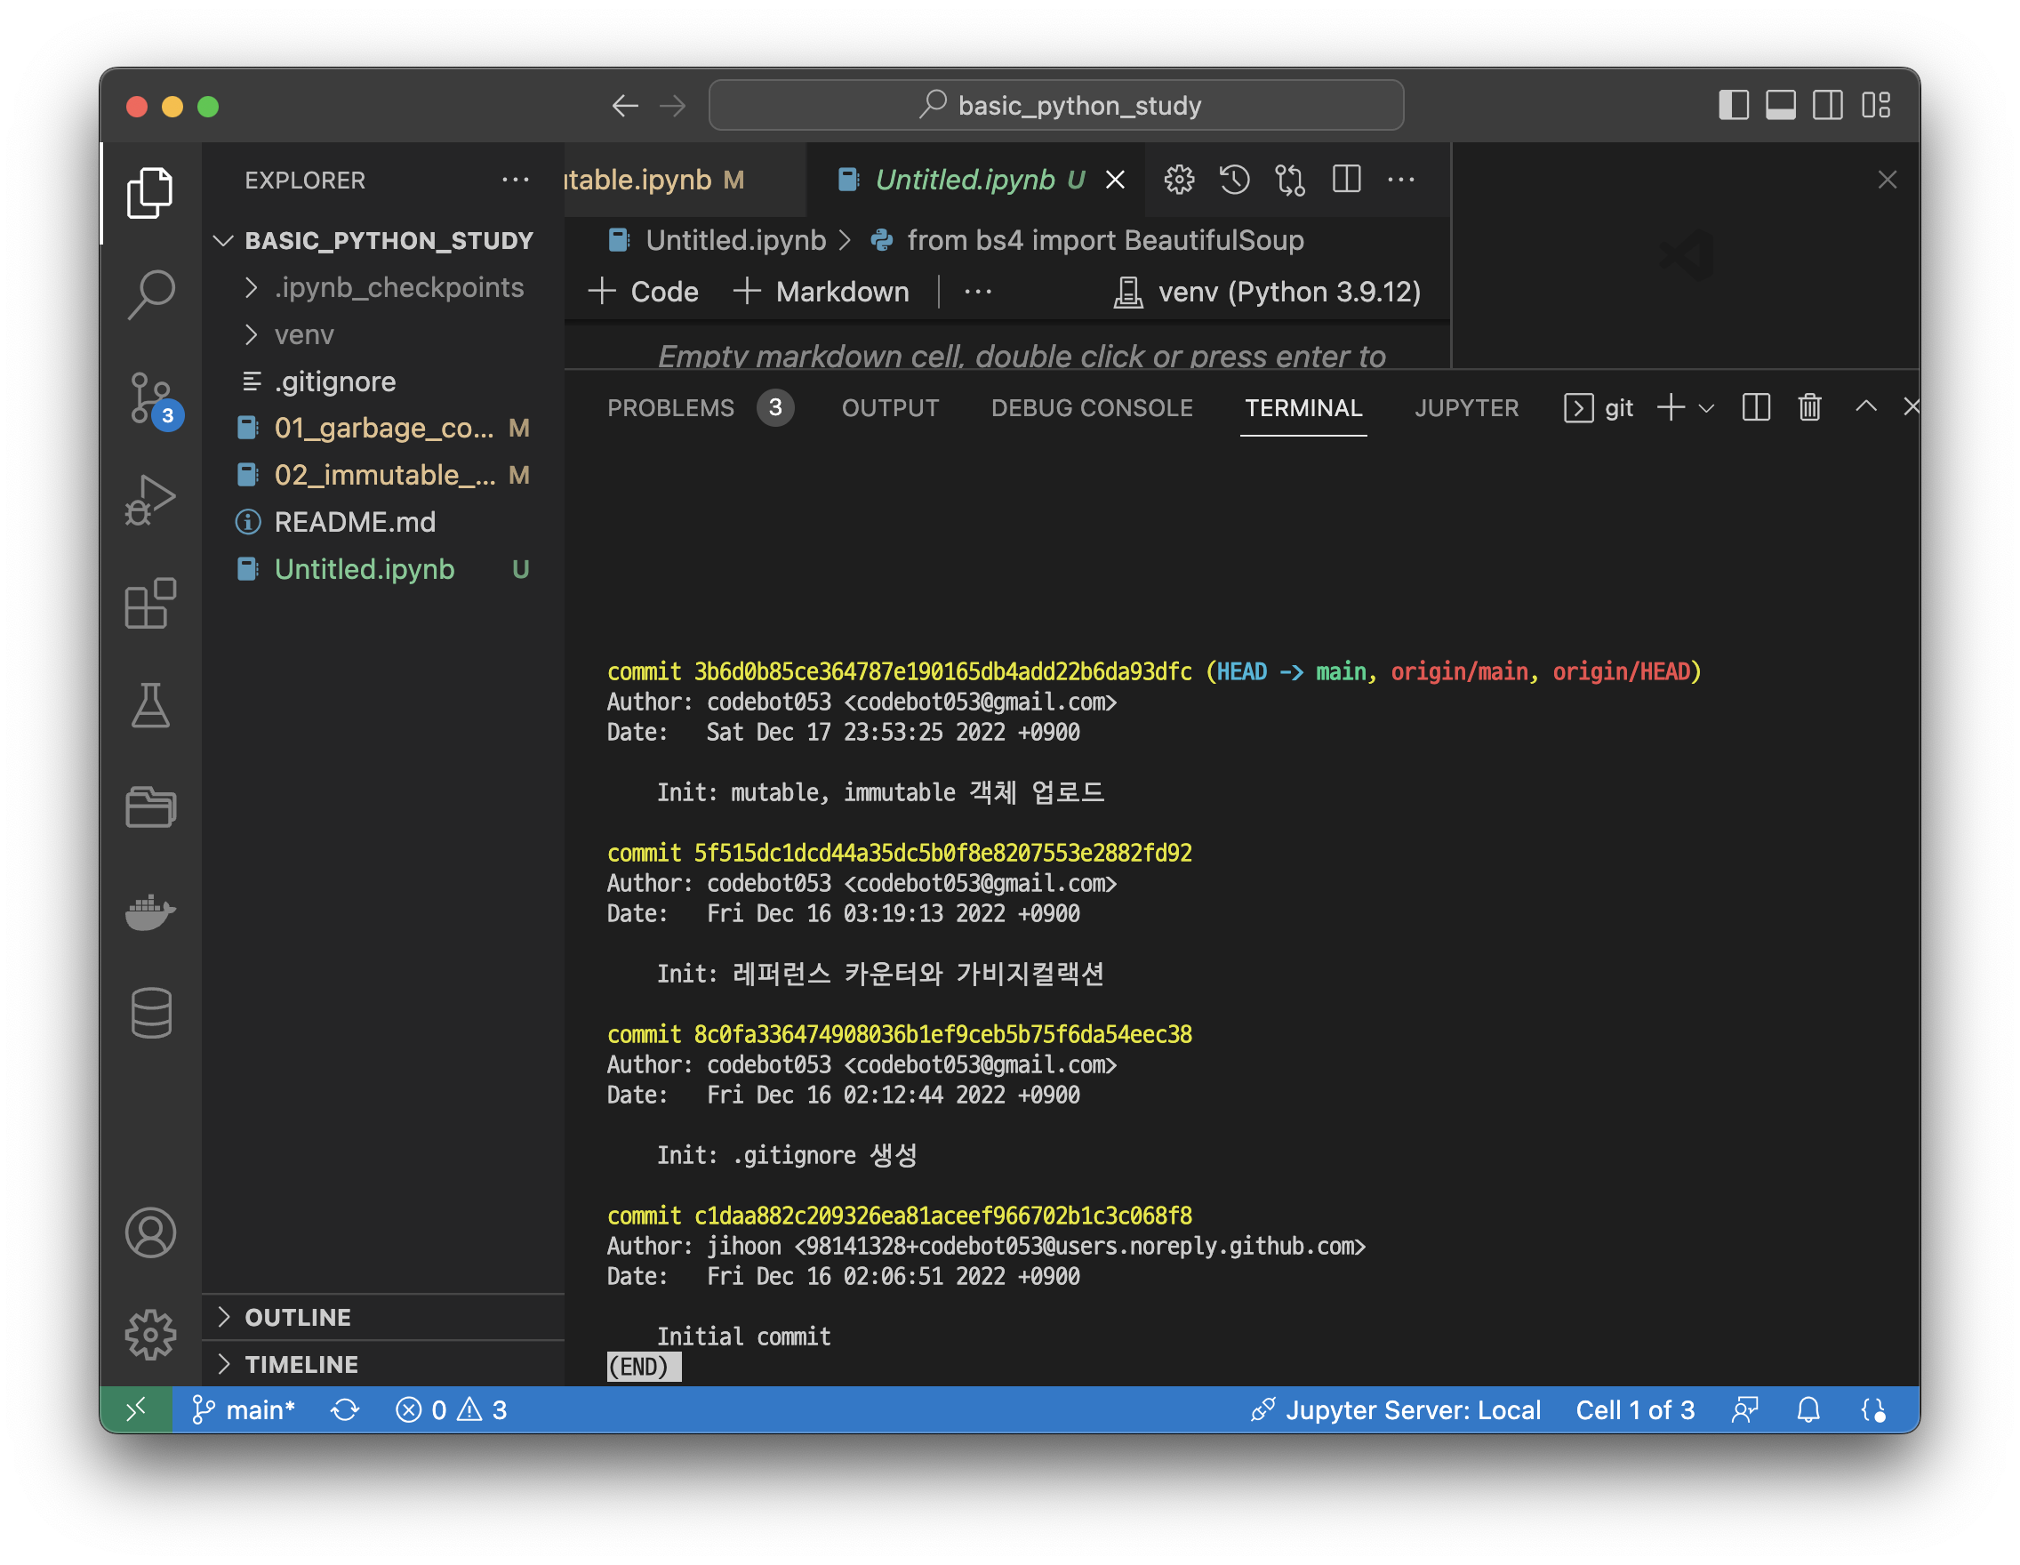Switch to the PROBLEMS tab

(x=670, y=408)
